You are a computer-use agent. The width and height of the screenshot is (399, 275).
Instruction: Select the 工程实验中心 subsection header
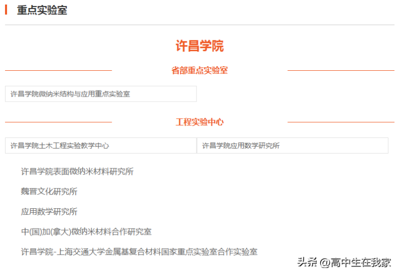(x=199, y=122)
